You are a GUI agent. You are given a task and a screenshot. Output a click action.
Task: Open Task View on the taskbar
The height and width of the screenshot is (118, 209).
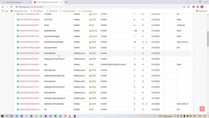[x=12, y=116]
